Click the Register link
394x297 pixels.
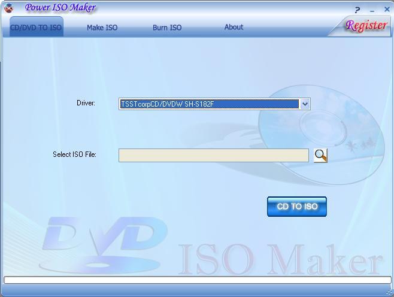(366, 26)
